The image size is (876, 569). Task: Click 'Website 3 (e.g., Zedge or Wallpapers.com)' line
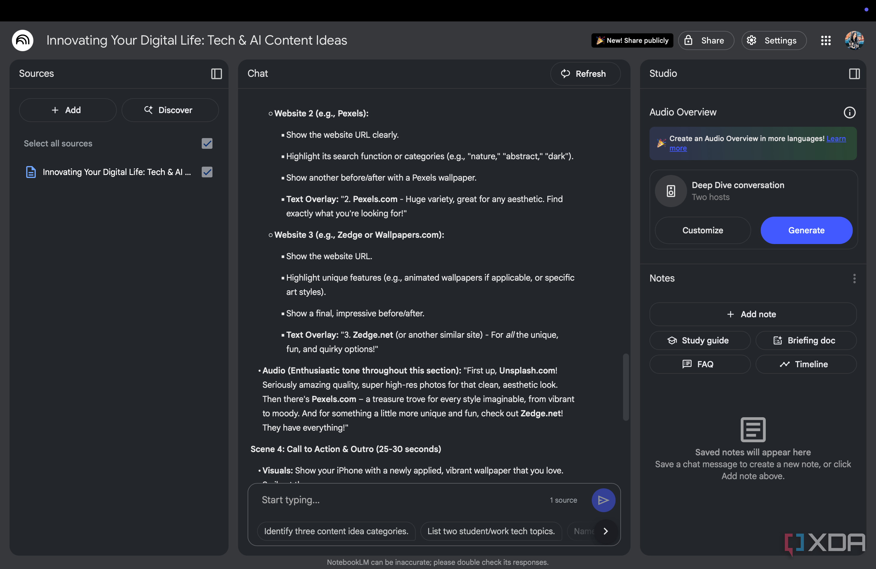(359, 235)
